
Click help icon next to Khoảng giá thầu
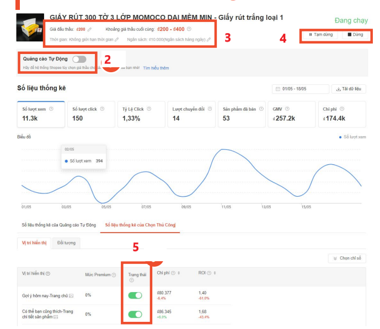click(189, 29)
